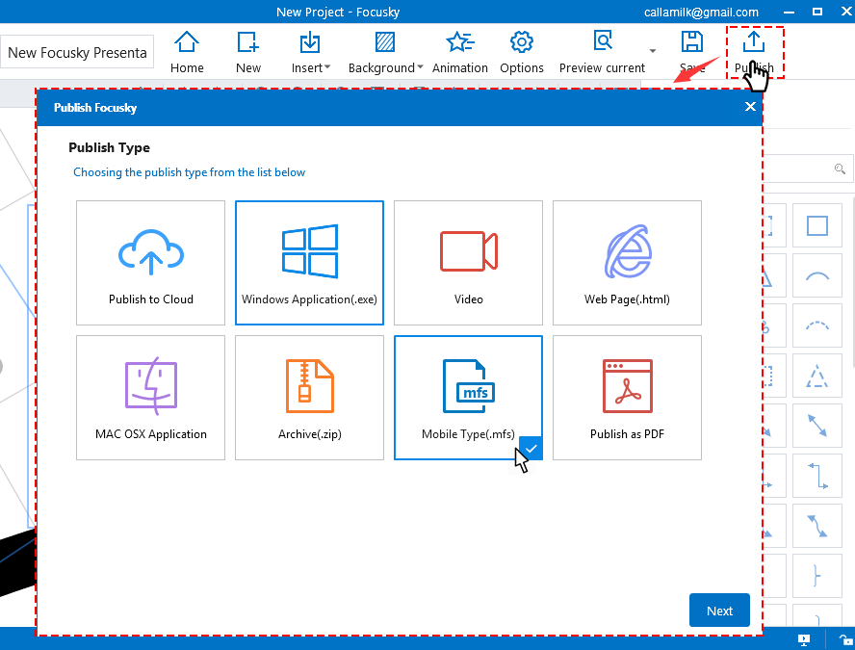Select the Mobile Type(.mfs) option
The image size is (855, 650).
pyautogui.click(x=468, y=398)
